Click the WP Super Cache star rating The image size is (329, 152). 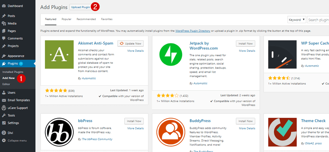pyautogui.click(x=279, y=78)
